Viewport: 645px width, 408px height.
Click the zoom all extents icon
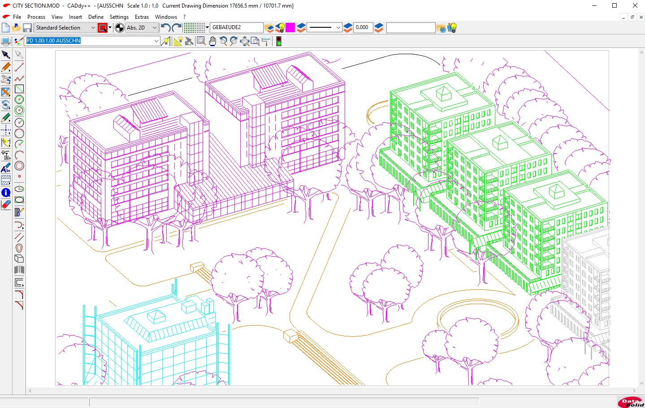pyautogui.click(x=245, y=41)
